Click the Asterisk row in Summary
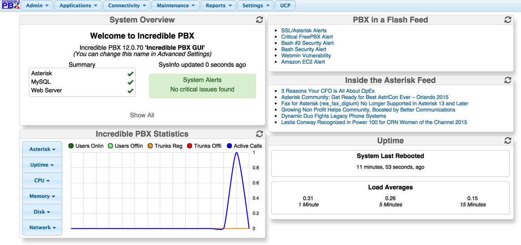Image resolution: width=521 pixels, height=245 pixels. [82, 73]
